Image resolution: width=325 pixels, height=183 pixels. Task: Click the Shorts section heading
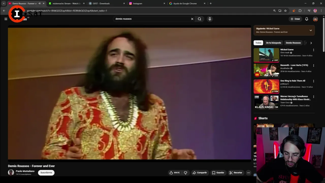click(x=263, y=118)
